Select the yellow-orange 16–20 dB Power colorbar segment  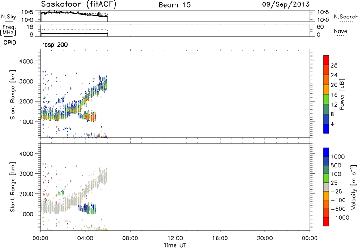[326, 90]
